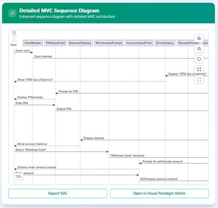
Task: Click the User actor stick figure
Action: (x=14, y=37)
